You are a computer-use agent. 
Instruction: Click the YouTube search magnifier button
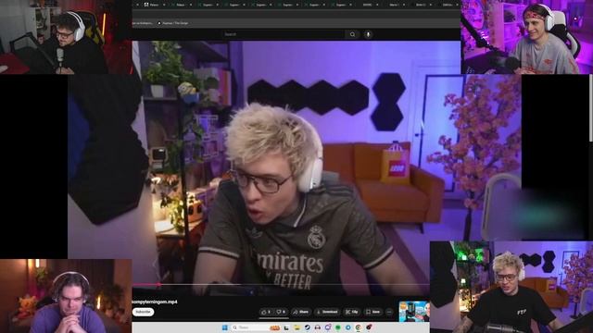(352, 34)
